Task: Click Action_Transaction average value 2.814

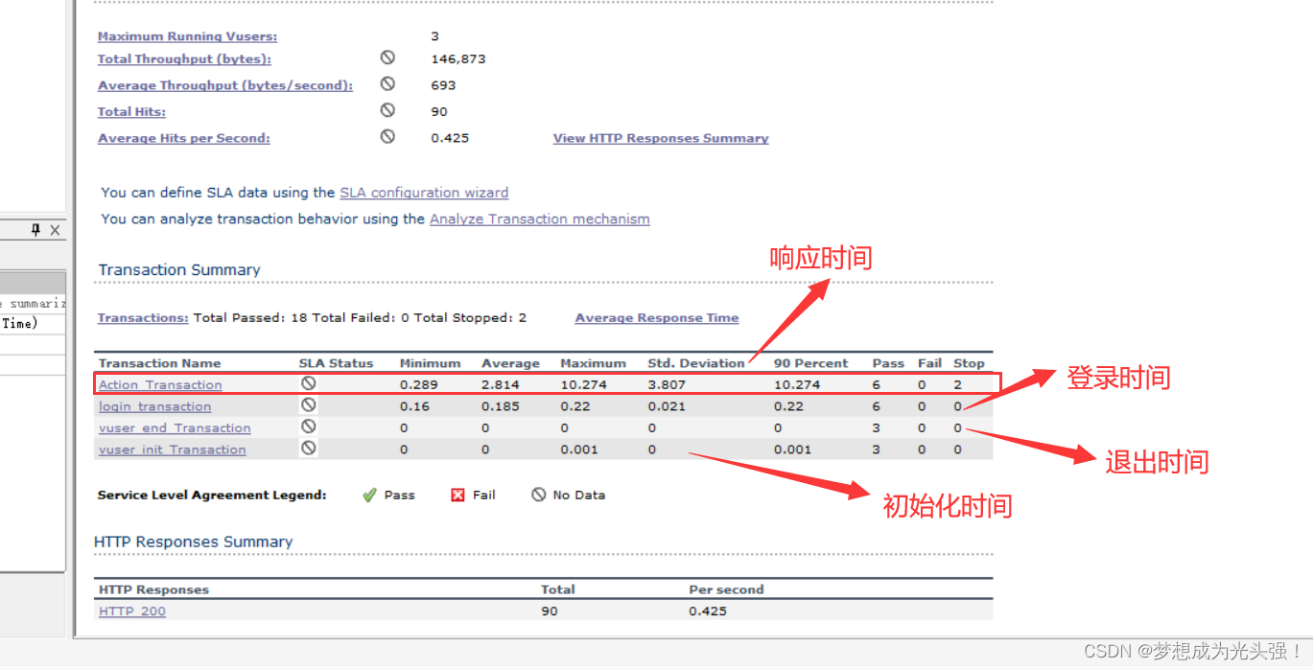Action: [x=501, y=385]
